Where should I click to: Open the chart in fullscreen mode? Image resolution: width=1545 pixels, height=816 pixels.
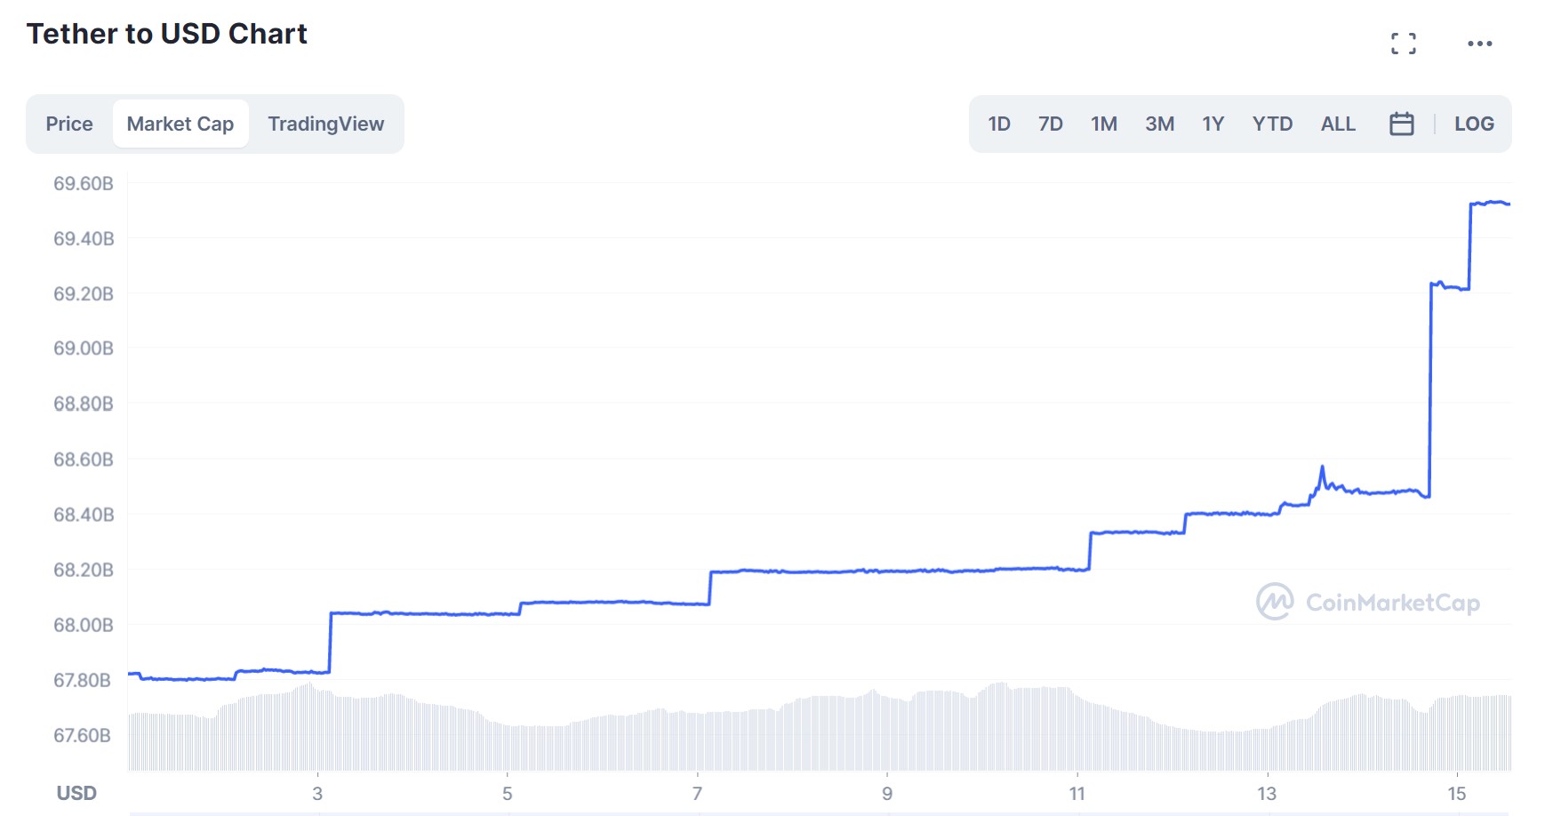(x=1404, y=44)
